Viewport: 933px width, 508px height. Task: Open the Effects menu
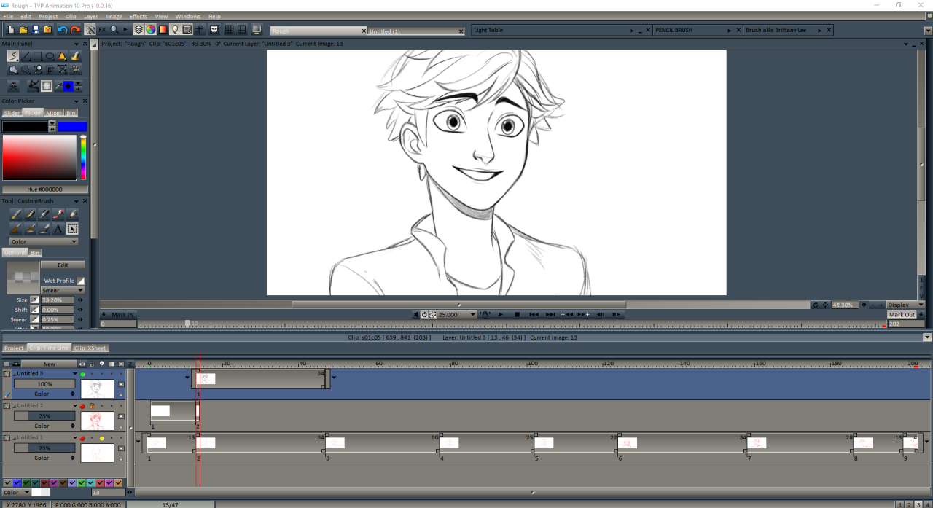click(x=138, y=16)
